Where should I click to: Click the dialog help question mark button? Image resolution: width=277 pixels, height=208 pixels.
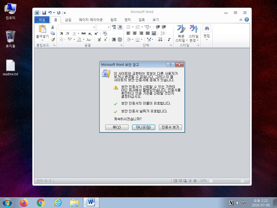coord(170,64)
